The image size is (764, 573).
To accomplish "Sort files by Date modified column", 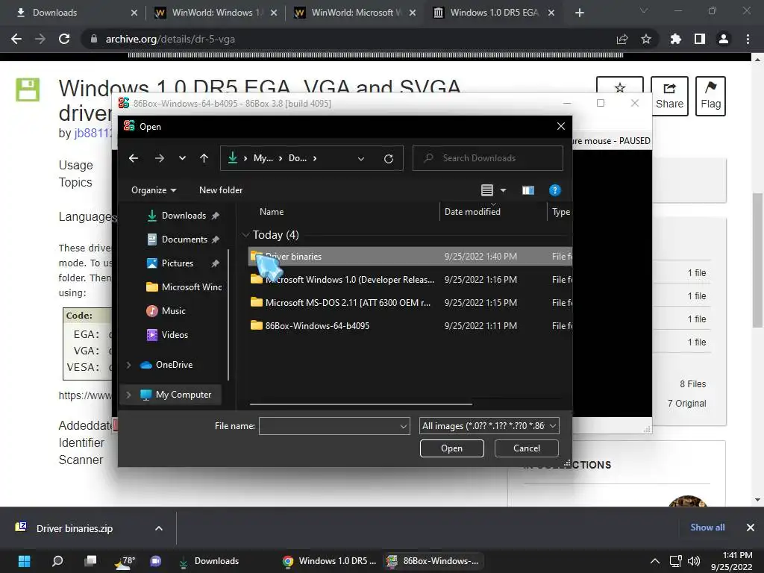I will (472, 212).
